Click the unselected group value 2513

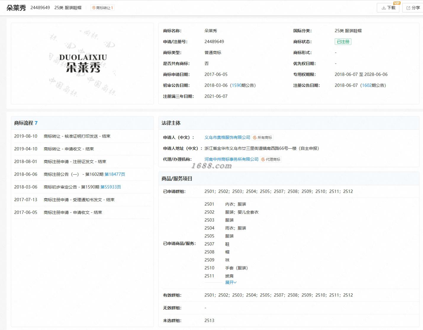(x=209, y=321)
